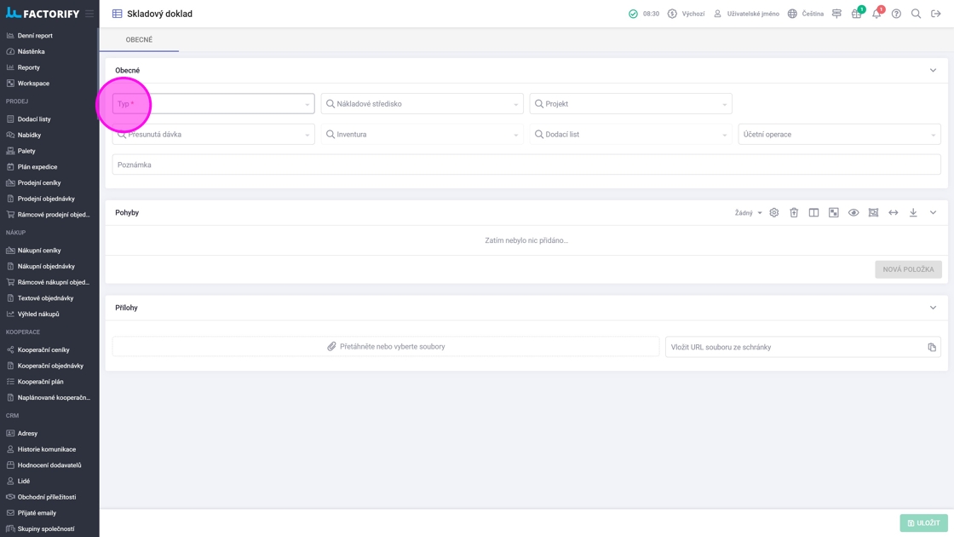Open global search magnifier in header

(916, 14)
